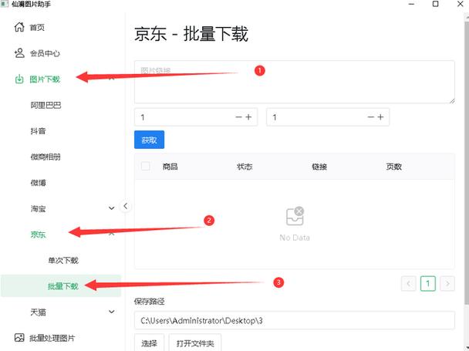Click the app logo icon in title bar
The height and width of the screenshot is (351, 469).
click(5, 4)
